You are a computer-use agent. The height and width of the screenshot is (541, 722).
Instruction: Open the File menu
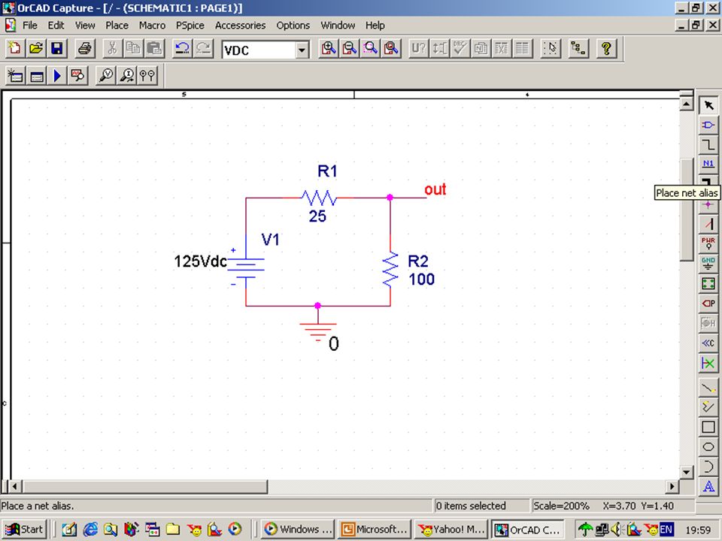pos(30,26)
